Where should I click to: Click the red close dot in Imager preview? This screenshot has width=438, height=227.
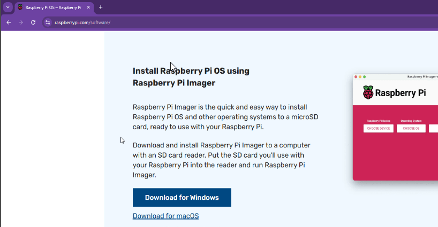(357, 77)
